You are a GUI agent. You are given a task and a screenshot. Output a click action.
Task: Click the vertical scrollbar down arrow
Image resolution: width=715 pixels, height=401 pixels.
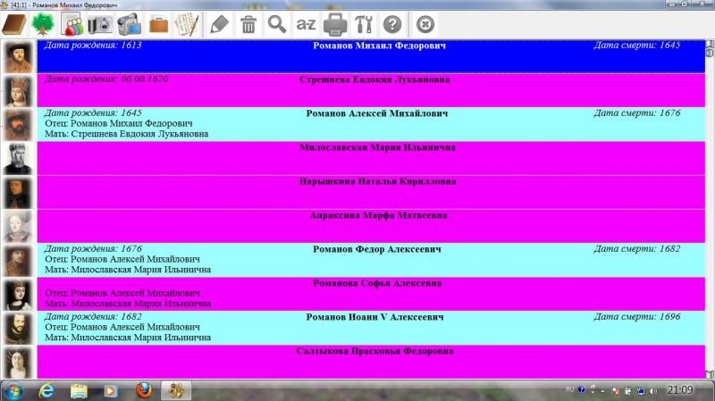pos(710,374)
